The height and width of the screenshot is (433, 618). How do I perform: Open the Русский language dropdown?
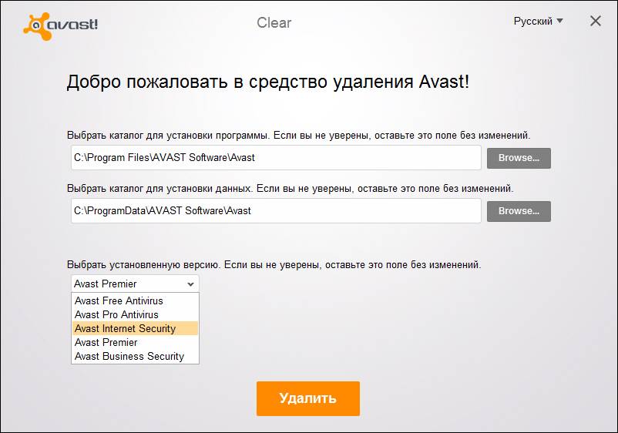click(538, 21)
